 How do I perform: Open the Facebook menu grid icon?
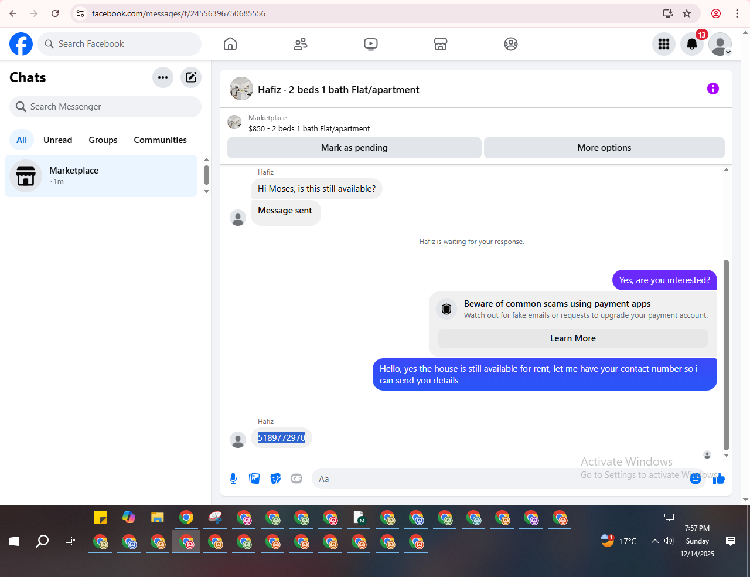point(664,44)
